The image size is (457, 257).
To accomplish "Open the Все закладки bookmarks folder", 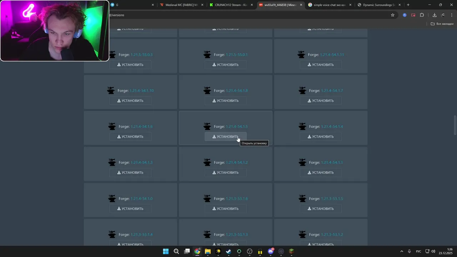I will coord(442,24).
